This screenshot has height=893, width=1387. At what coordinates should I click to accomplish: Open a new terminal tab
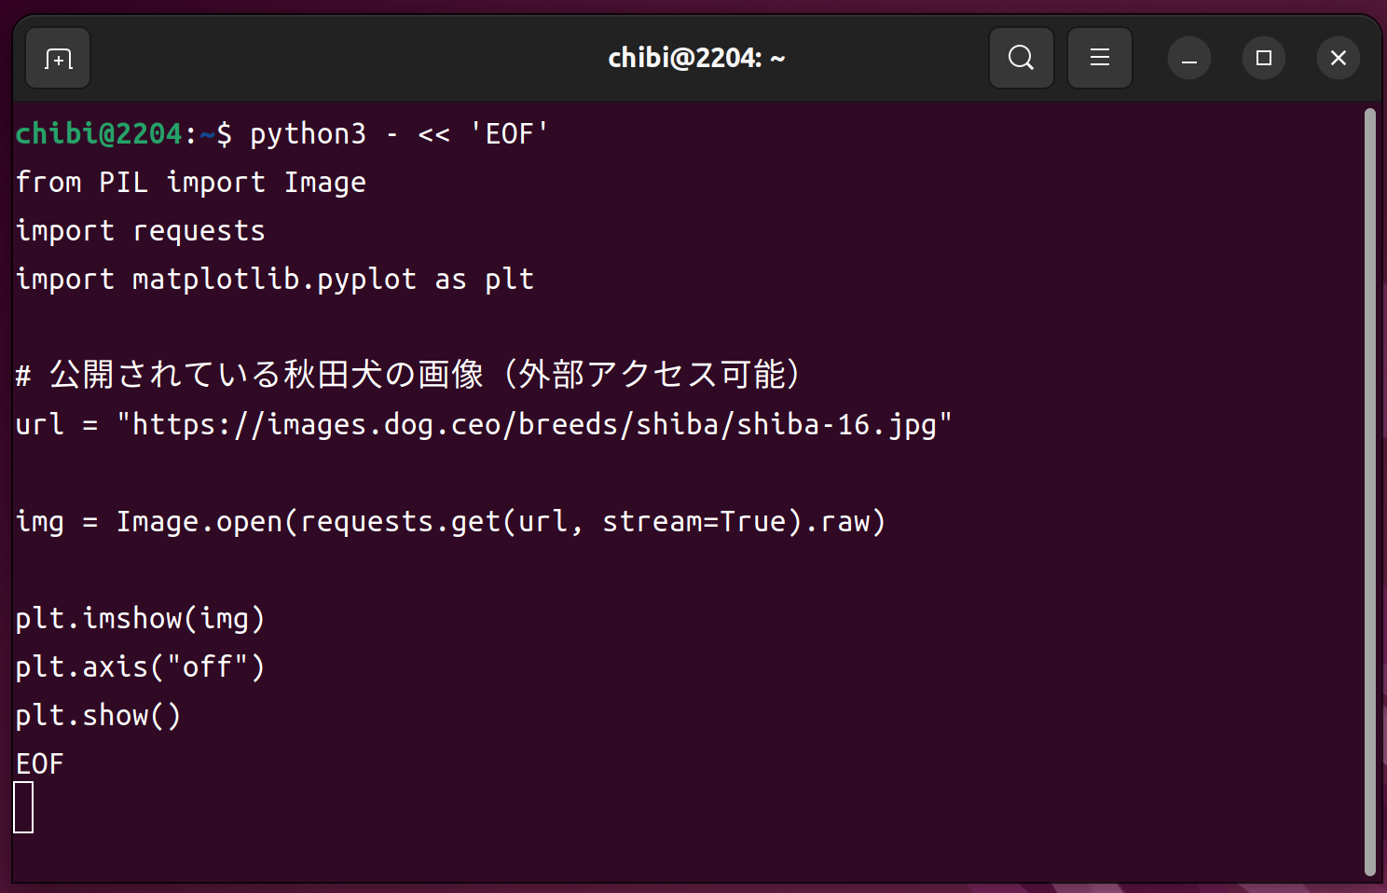tap(58, 59)
